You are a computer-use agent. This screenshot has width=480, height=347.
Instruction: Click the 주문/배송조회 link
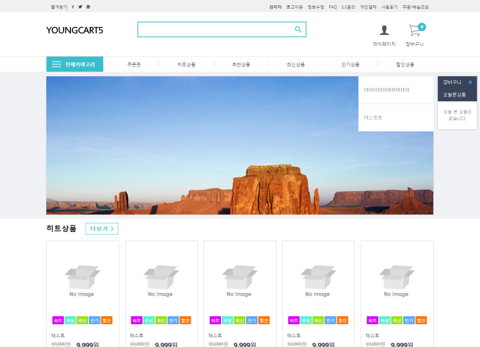pos(416,7)
